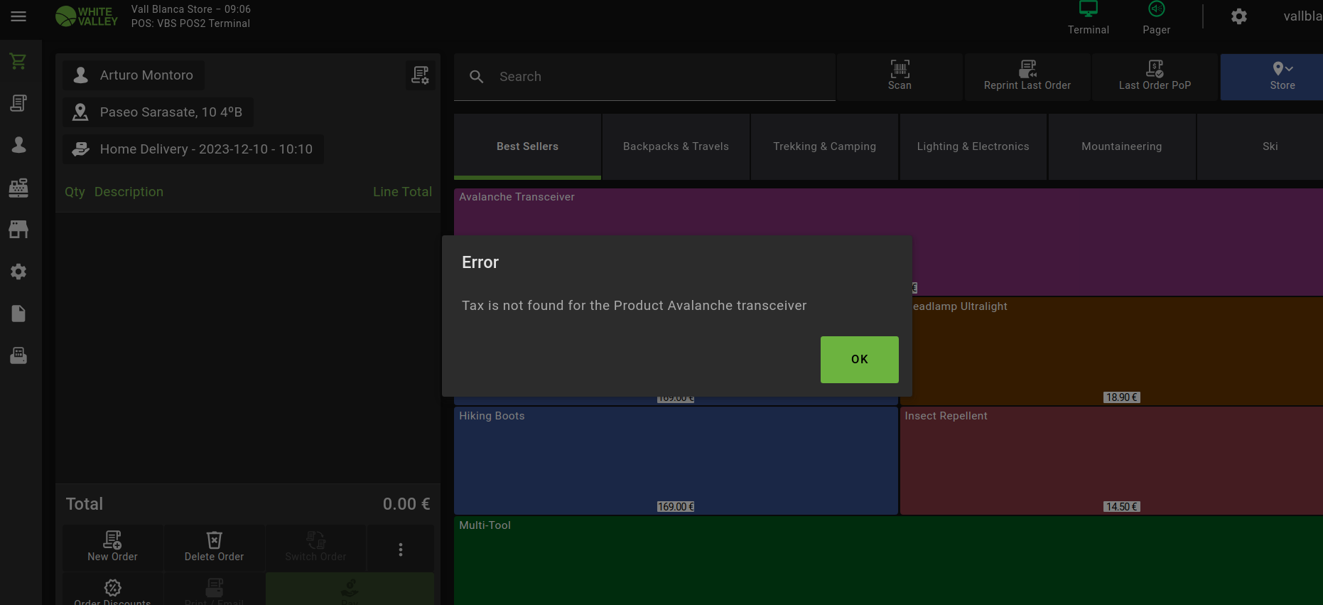Open Home Delivery date selector
The image size is (1323, 605).
click(193, 149)
